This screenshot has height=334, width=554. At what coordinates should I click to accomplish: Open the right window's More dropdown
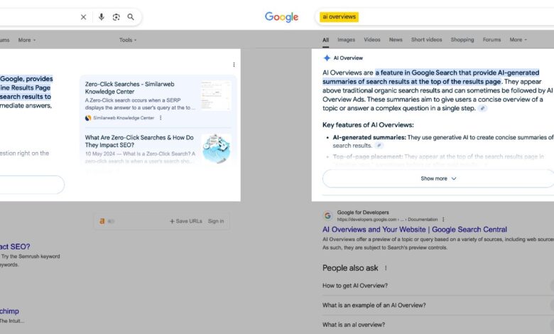click(x=518, y=40)
